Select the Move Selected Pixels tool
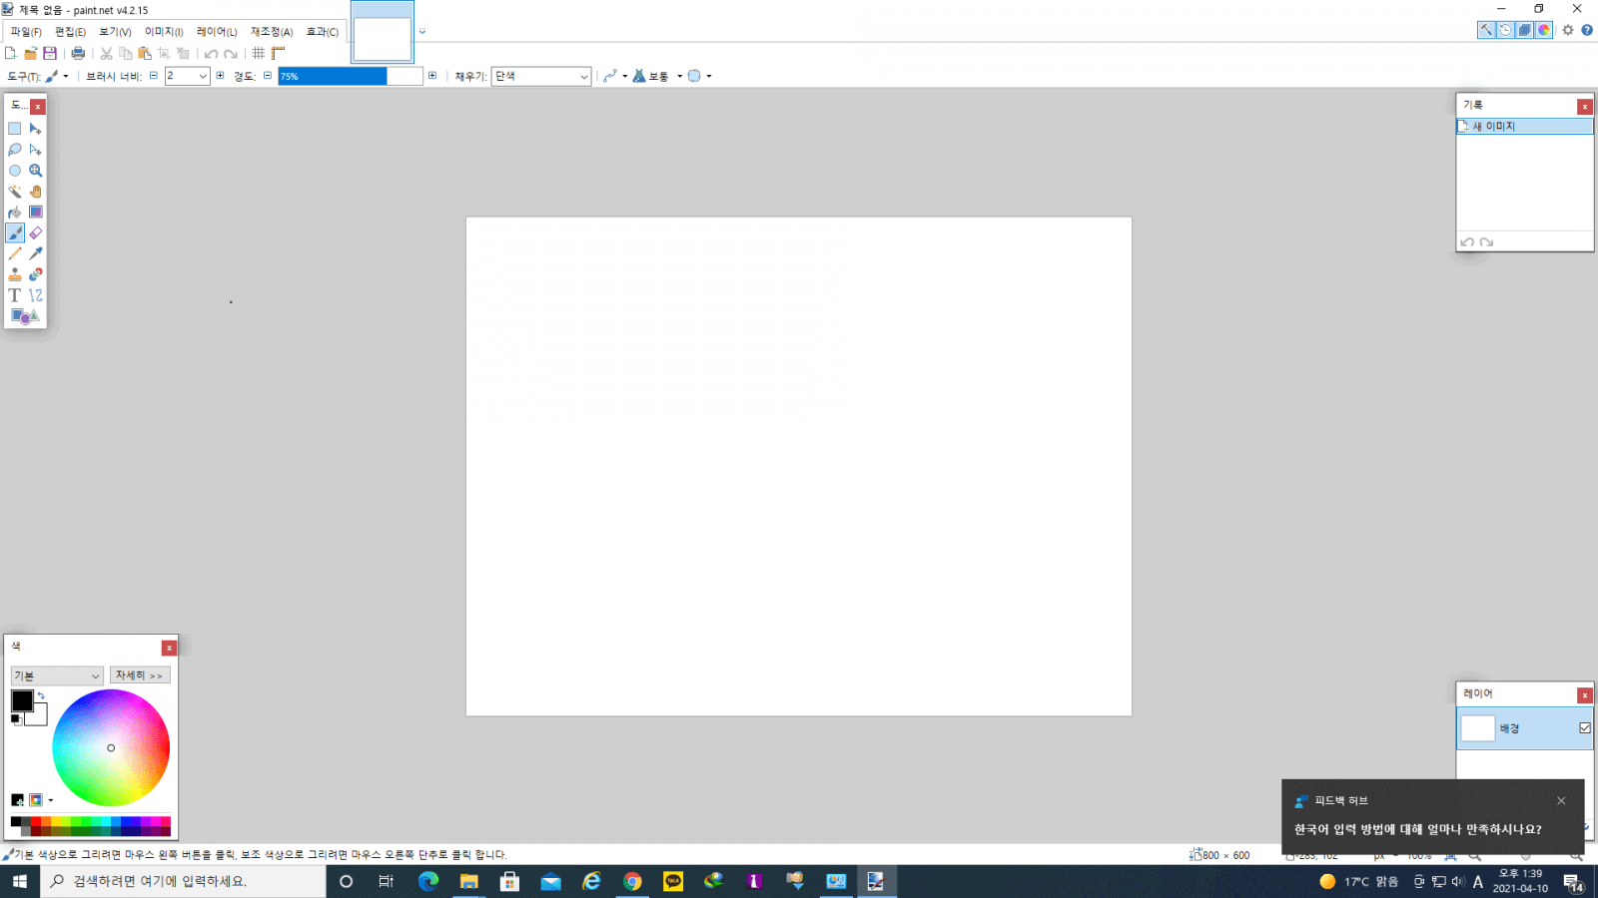1598x898 pixels. (36, 129)
